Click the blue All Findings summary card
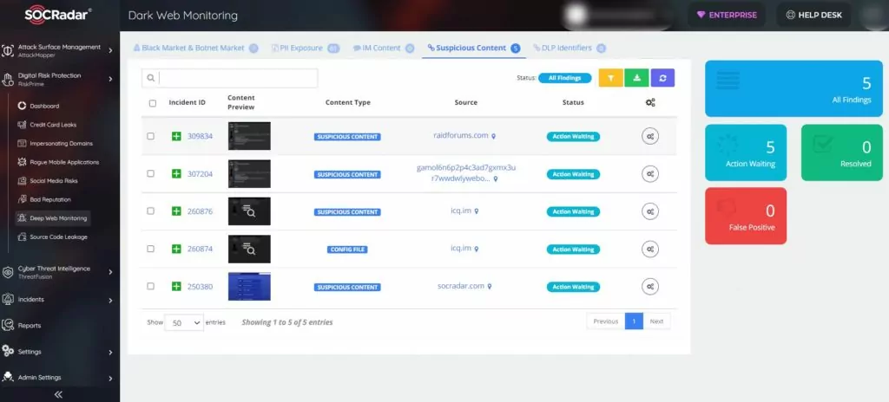The width and height of the screenshot is (889, 402). pyautogui.click(x=794, y=88)
